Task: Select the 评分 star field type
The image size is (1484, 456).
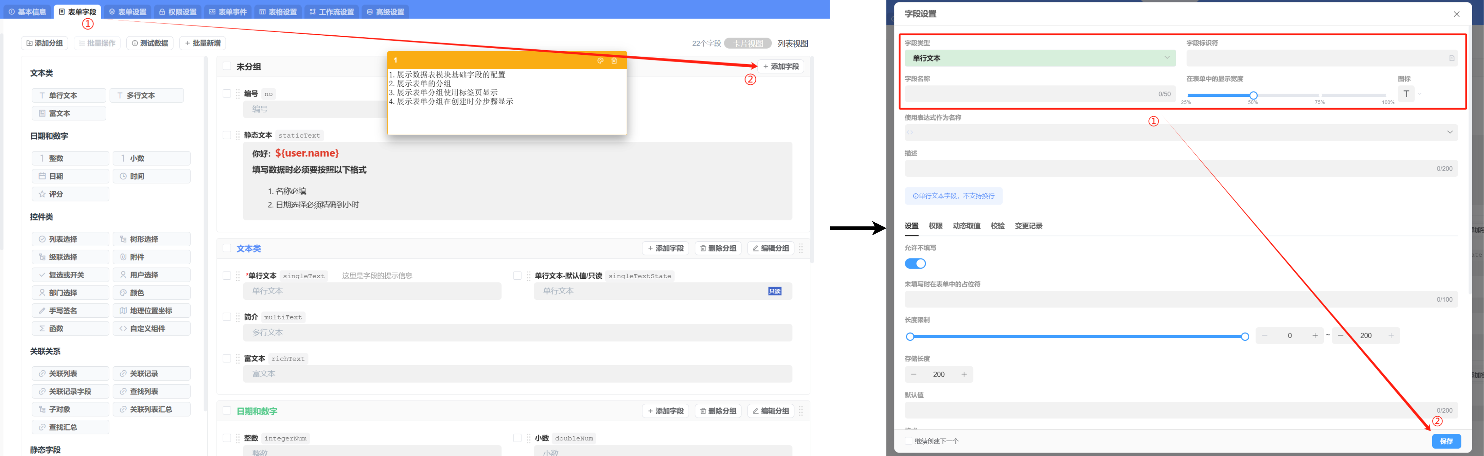Action: (70, 194)
